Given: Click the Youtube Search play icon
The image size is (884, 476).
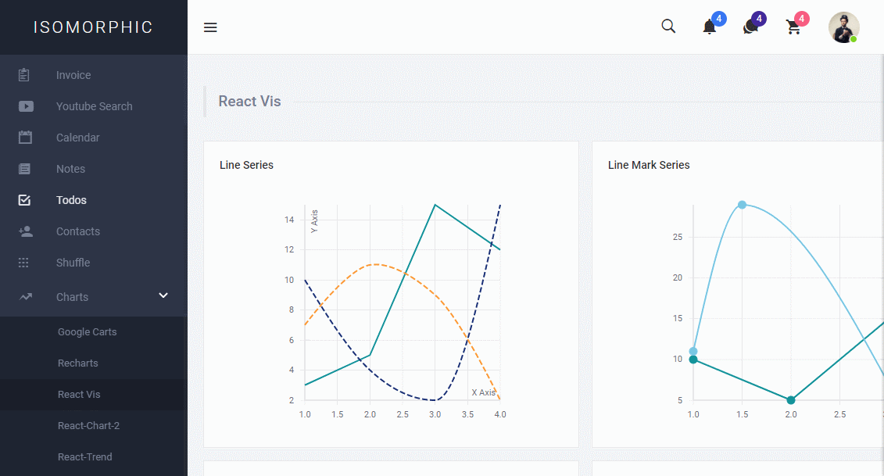Looking at the screenshot, I should click(26, 106).
